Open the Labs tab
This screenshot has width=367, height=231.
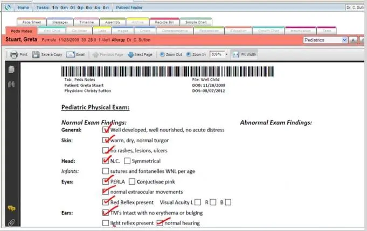[102, 31]
